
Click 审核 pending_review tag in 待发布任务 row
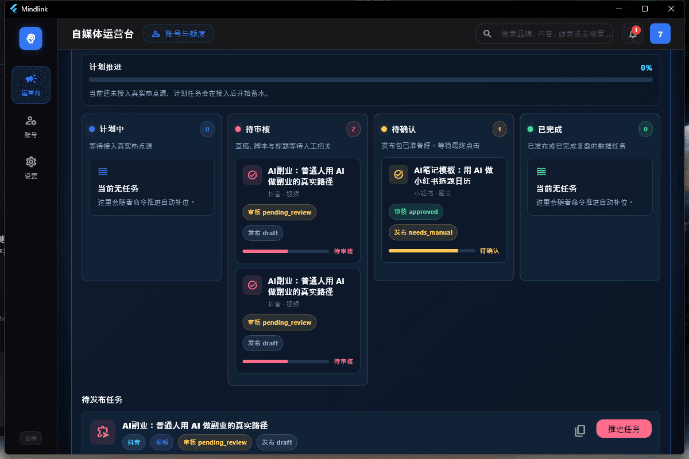click(x=215, y=442)
